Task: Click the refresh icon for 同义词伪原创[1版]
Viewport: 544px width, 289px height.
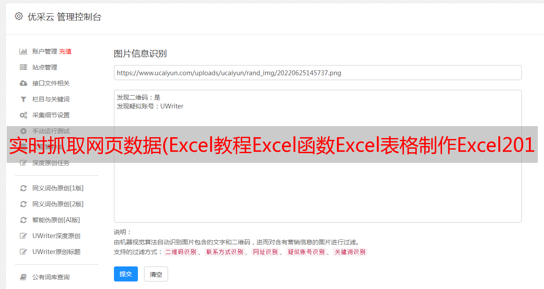Action: coord(23,188)
